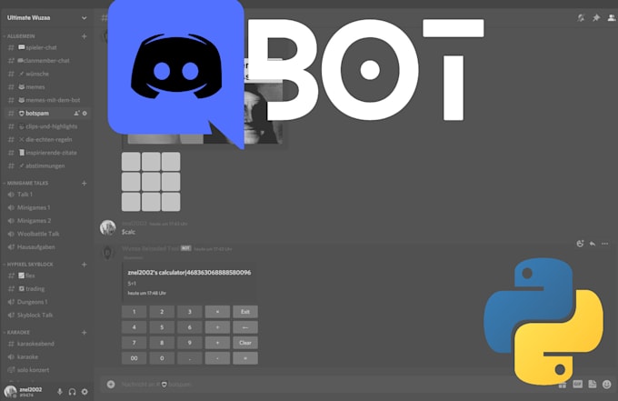Viewport: 618px width, 401px height.
Task: Click znel2002's avatar beside $calc message
Action: pos(107,227)
